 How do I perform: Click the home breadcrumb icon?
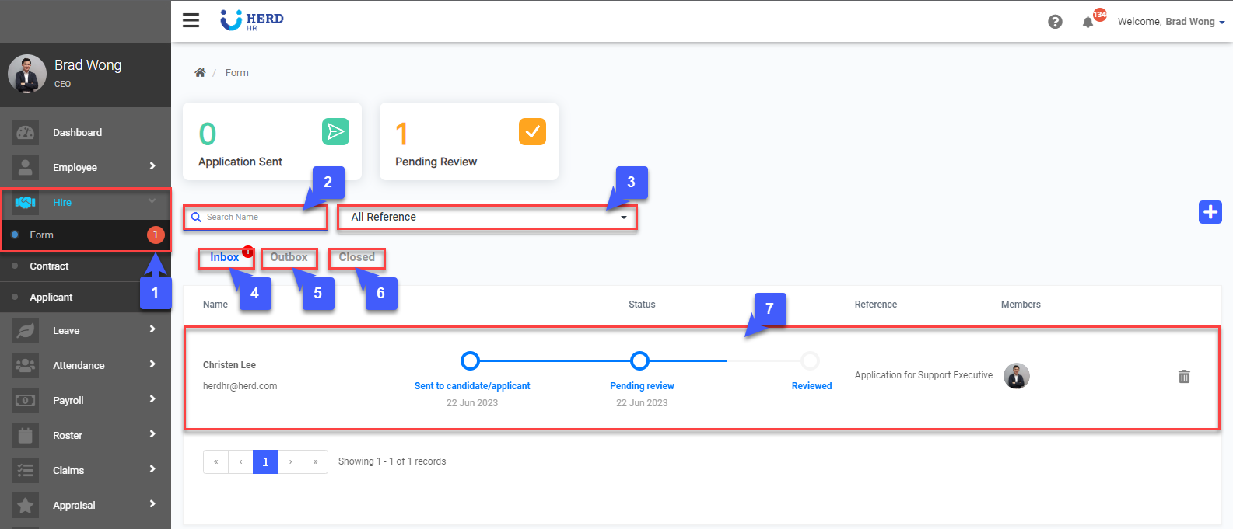(200, 72)
